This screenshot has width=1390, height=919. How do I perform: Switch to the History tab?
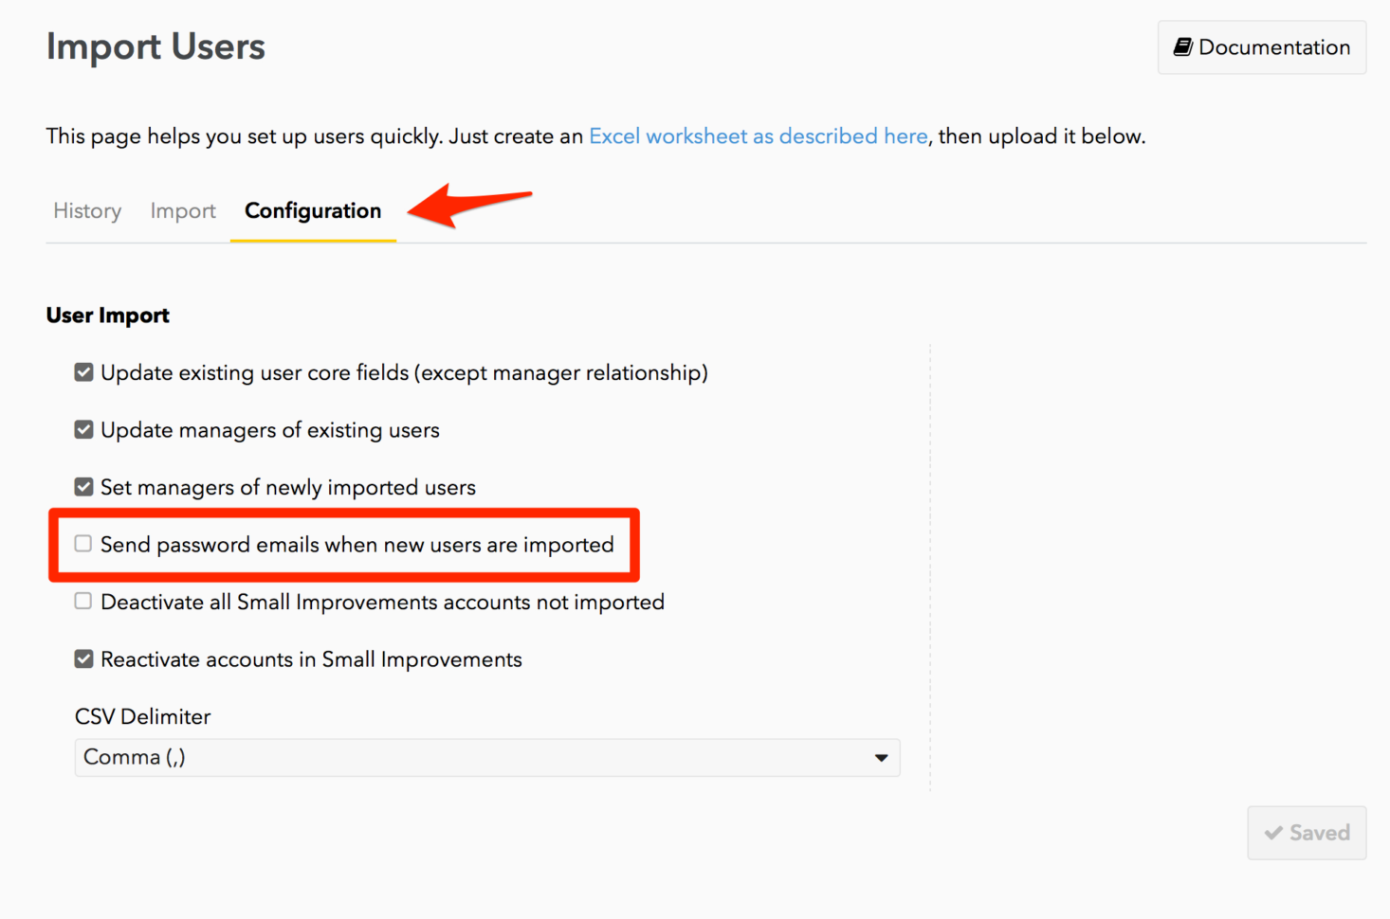[87, 211]
